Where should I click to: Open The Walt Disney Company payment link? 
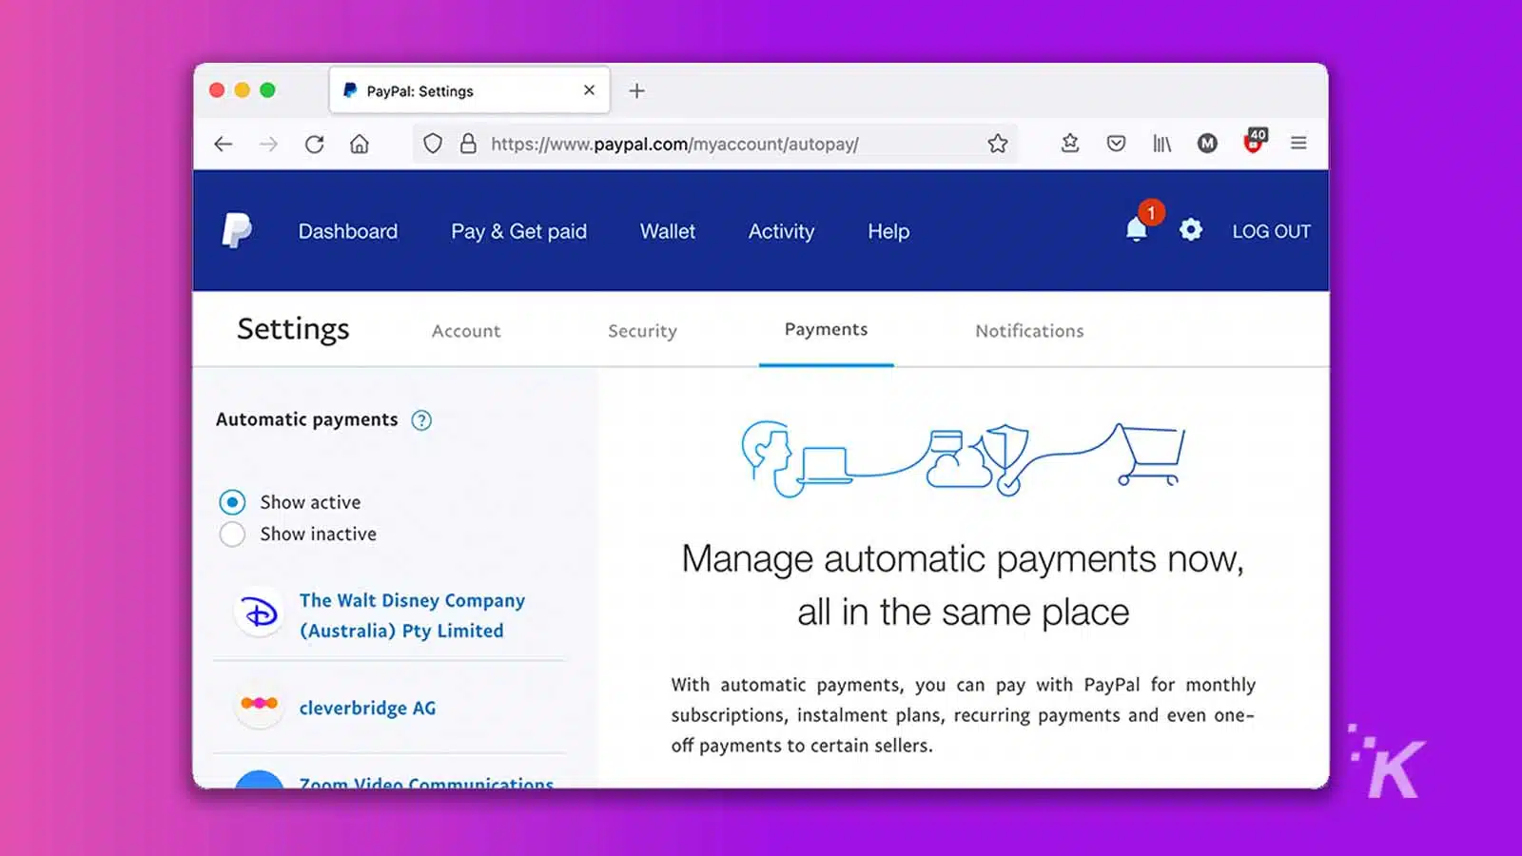point(412,614)
